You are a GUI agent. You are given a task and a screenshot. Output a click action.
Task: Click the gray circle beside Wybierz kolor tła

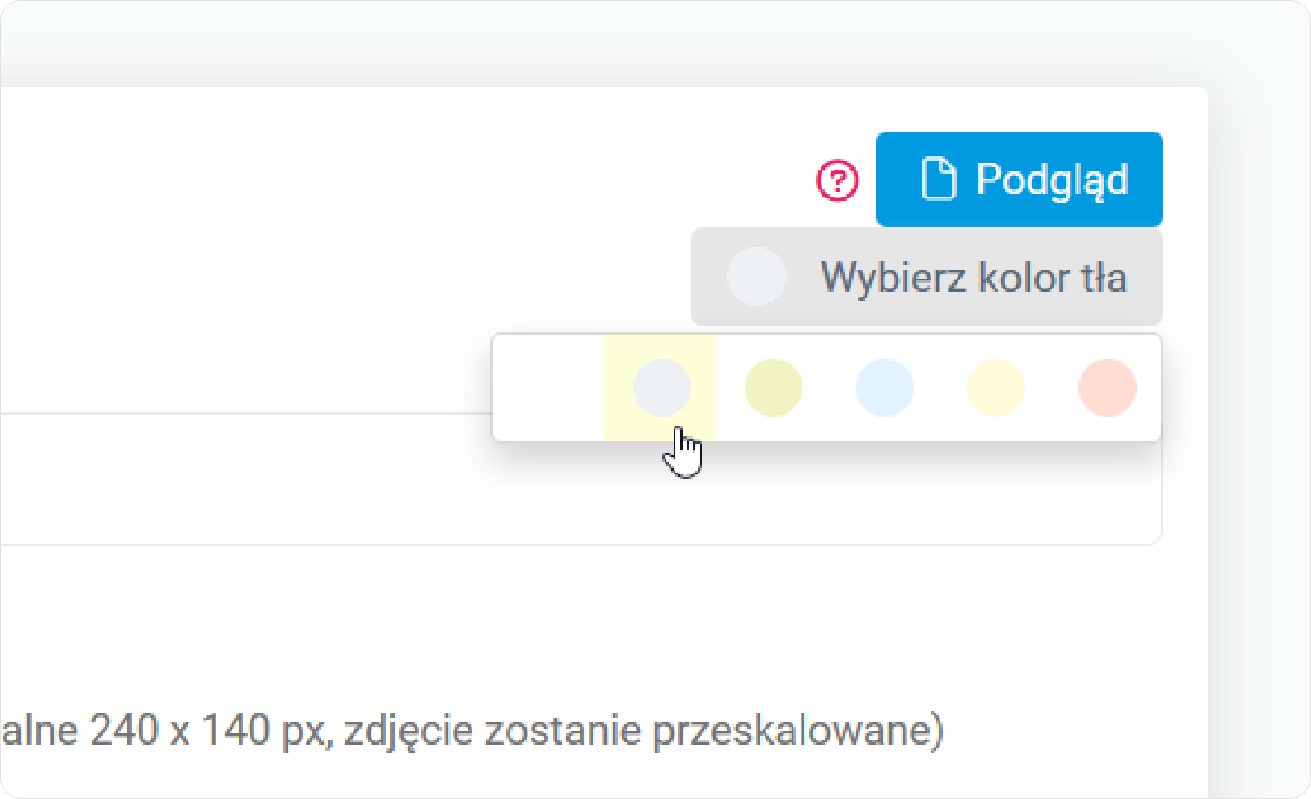[x=756, y=276]
